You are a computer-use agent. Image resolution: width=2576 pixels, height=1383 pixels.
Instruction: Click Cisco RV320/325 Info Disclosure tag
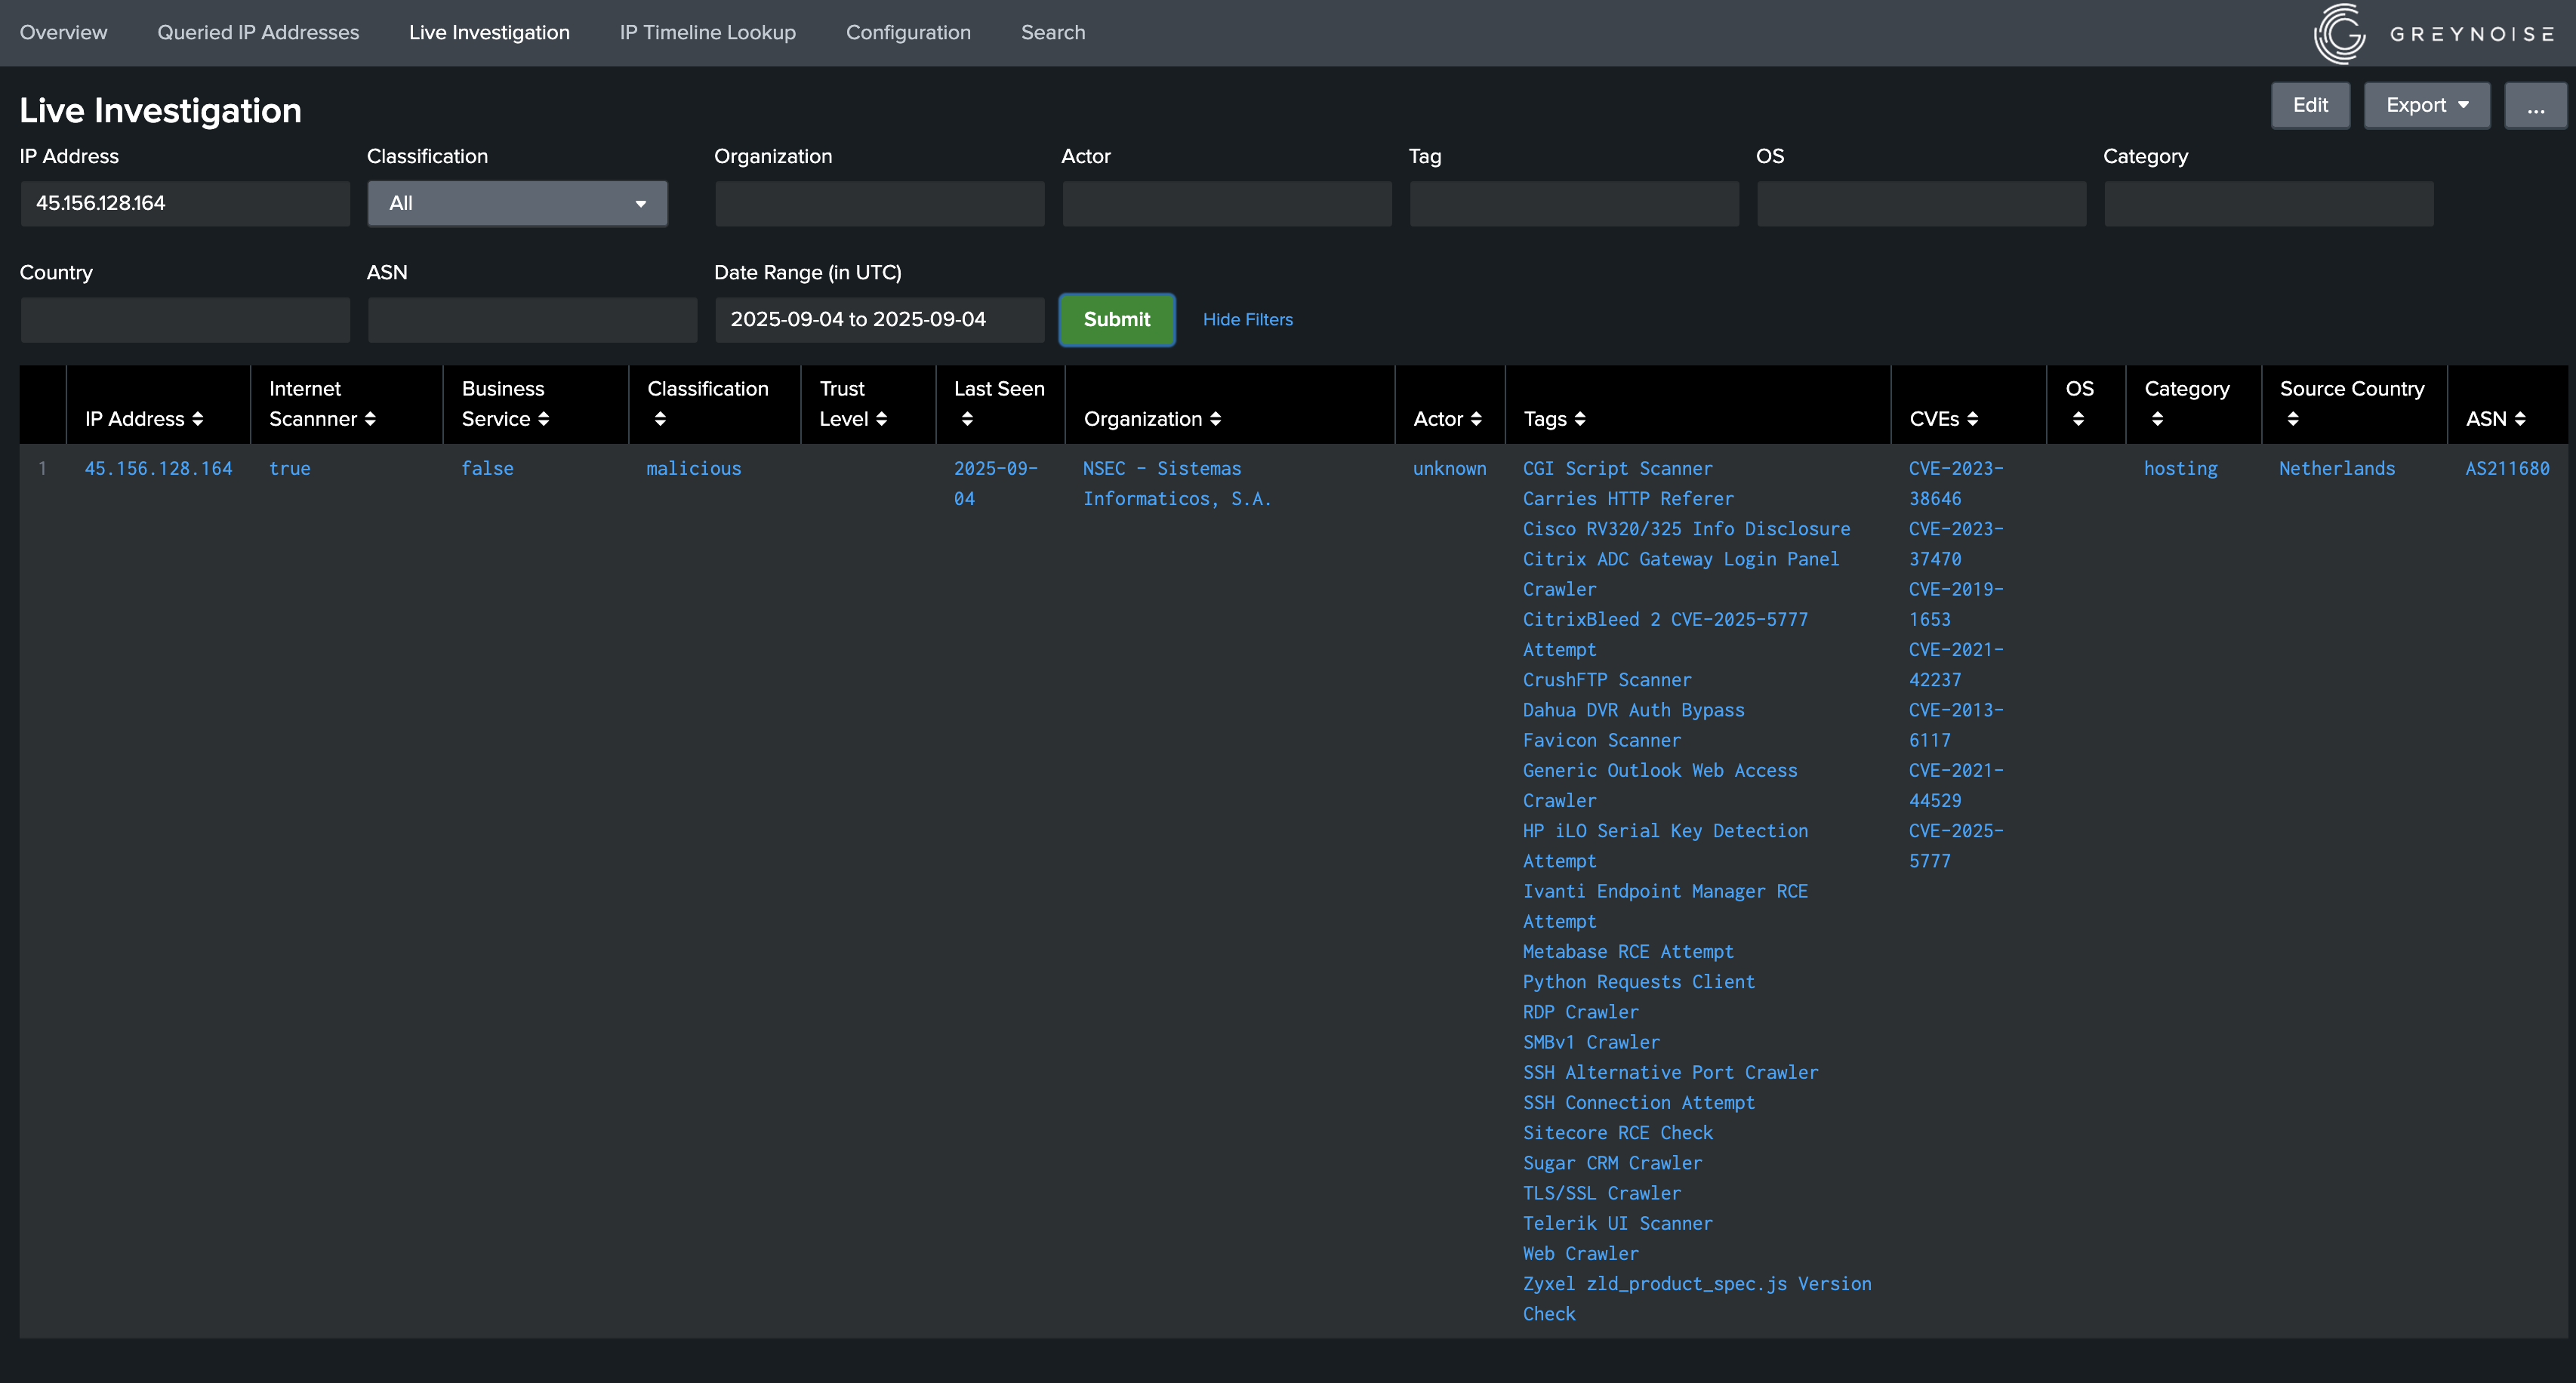(1686, 528)
